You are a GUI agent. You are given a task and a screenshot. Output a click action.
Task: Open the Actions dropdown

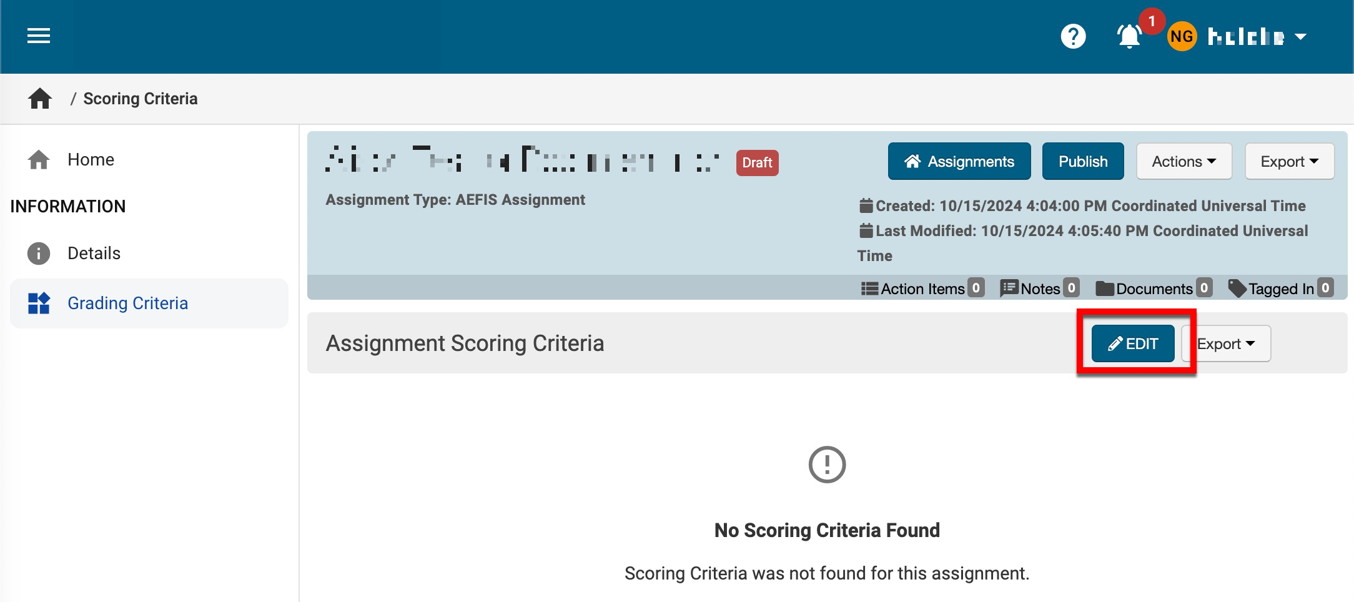(1184, 162)
